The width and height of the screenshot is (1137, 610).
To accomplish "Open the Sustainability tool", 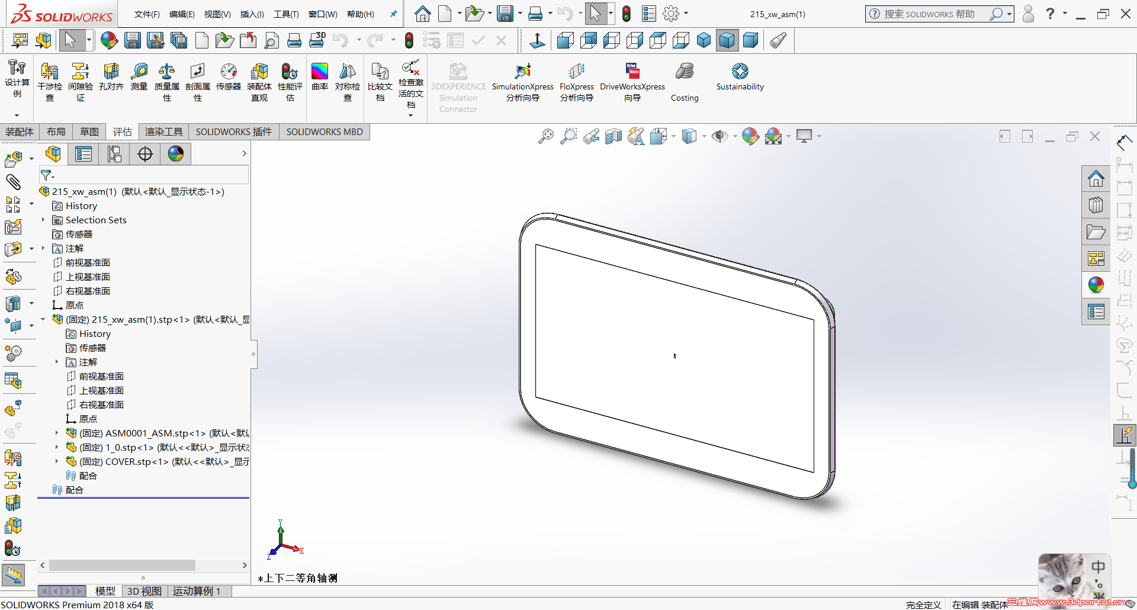I will pyautogui.click(x=740, y=76).
